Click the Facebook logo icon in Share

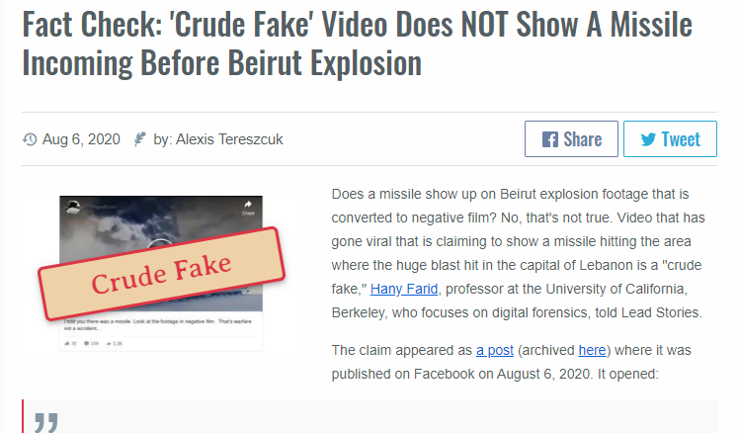[x=550, y=139]
